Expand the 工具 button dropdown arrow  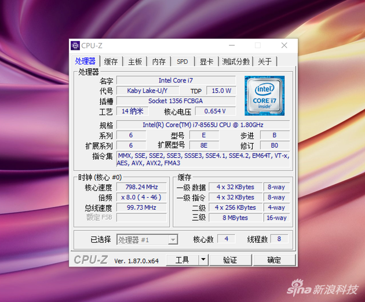(203, 260)
